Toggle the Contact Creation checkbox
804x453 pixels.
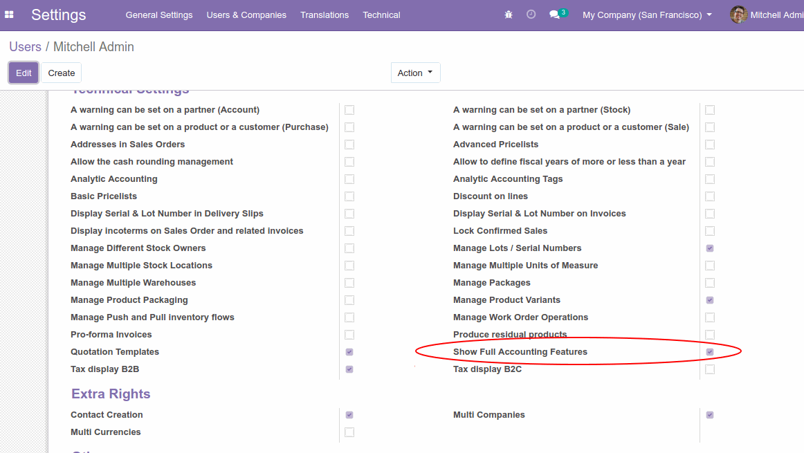(x=349, y=415)
